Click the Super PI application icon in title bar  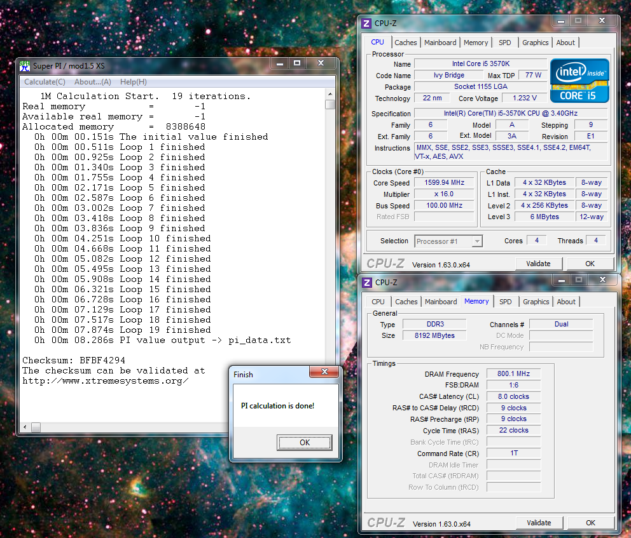pos(25,65)
